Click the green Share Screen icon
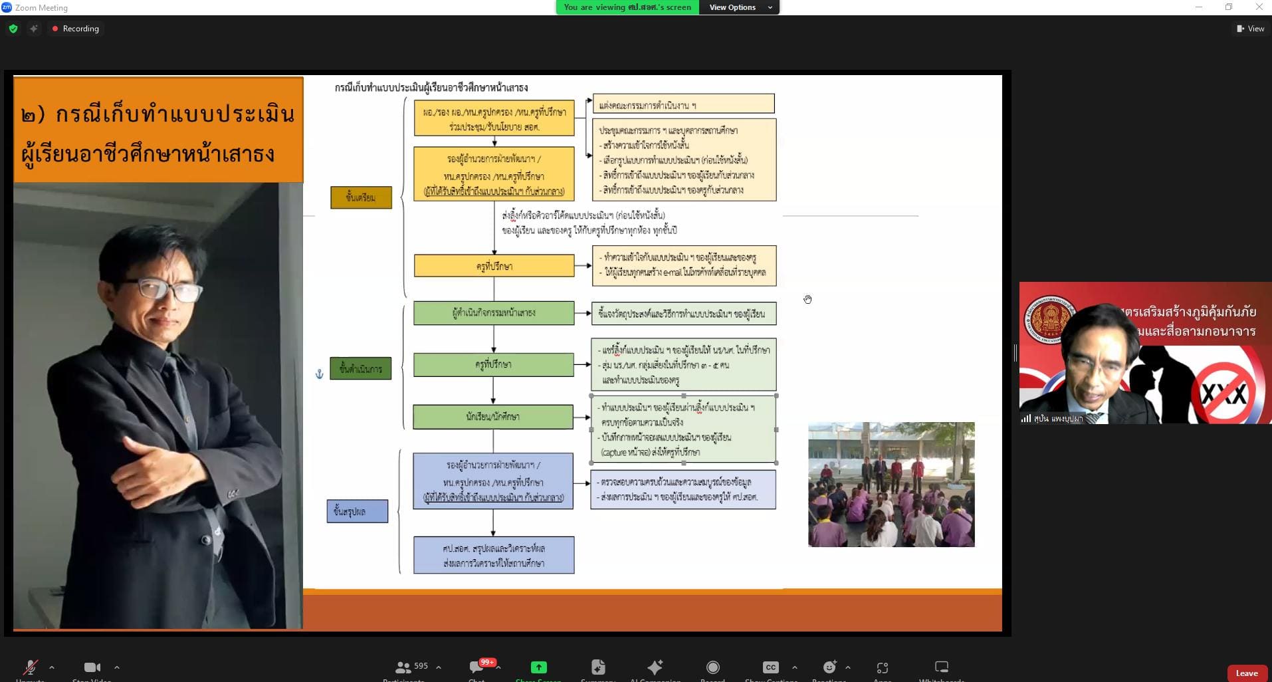The image size is (1272, 682). click(x=538, y=667)
